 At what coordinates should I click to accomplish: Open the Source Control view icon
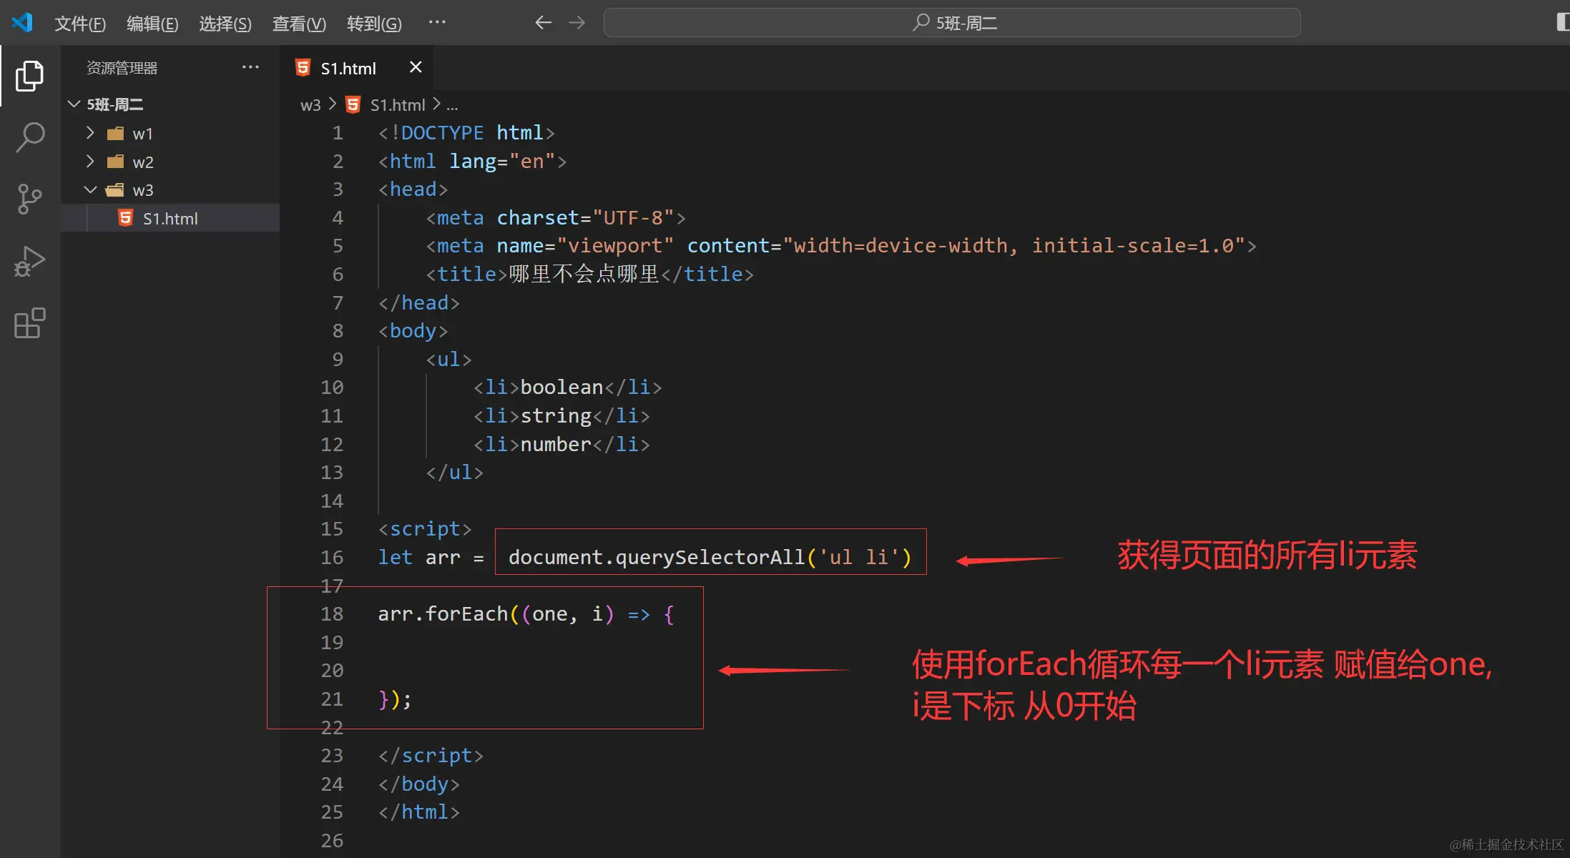[x=29, y=199]
